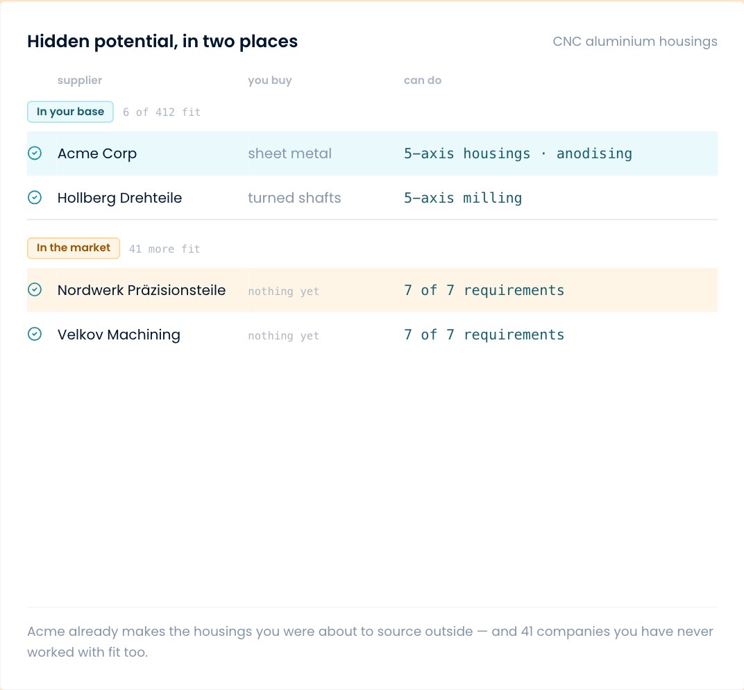Click '5-axis housings · anodising' capability text
The height and width of the screenshot is (690, 744).
(x=518, y=153)
